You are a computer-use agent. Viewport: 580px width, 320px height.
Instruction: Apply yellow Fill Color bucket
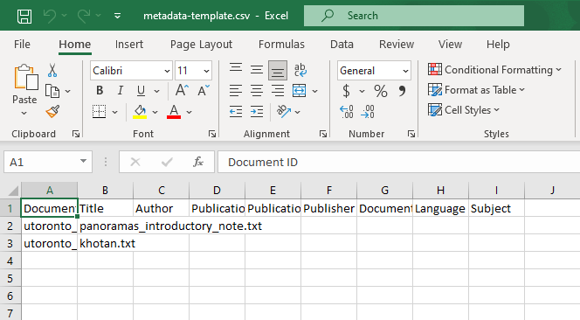[x=140, y=112]
